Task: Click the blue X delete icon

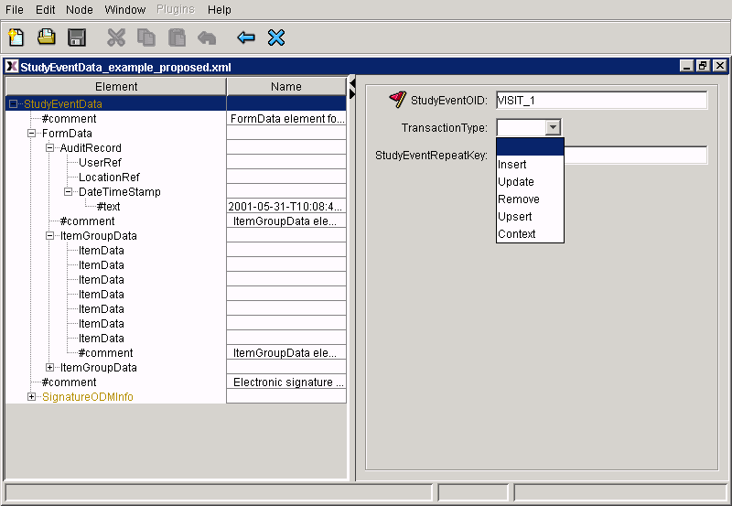Action: point(276,38)
